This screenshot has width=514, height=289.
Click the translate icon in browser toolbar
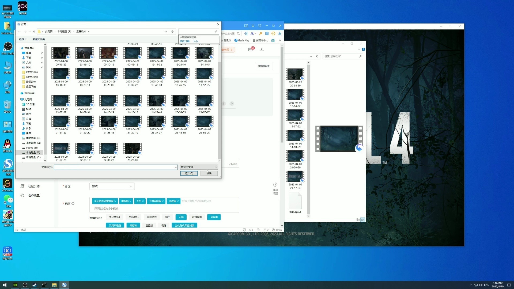(267, 33)
